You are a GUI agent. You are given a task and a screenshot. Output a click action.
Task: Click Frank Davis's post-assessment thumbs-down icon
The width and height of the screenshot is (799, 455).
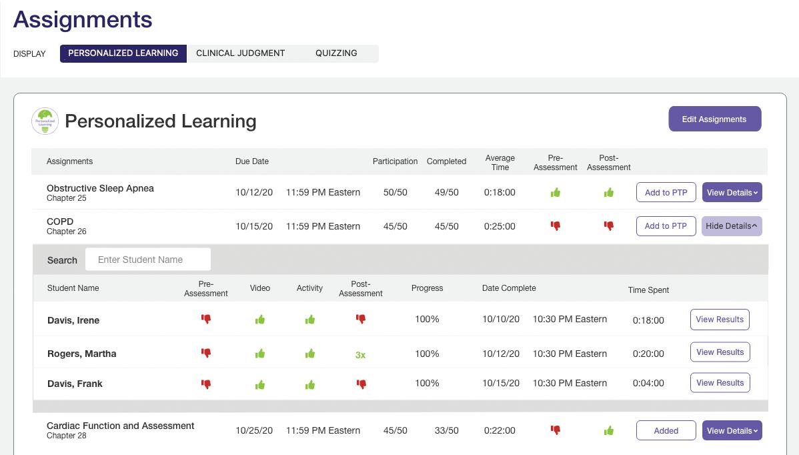point(361,384)
